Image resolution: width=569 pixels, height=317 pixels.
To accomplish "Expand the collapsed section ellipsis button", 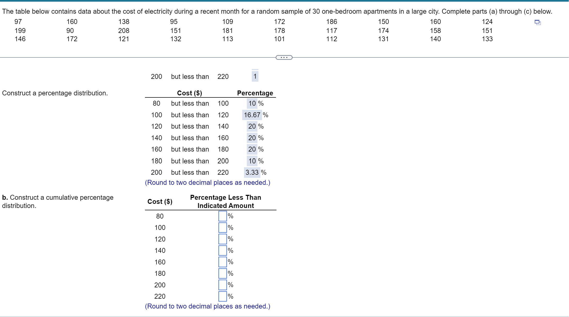I will click(x=284, y=57).
